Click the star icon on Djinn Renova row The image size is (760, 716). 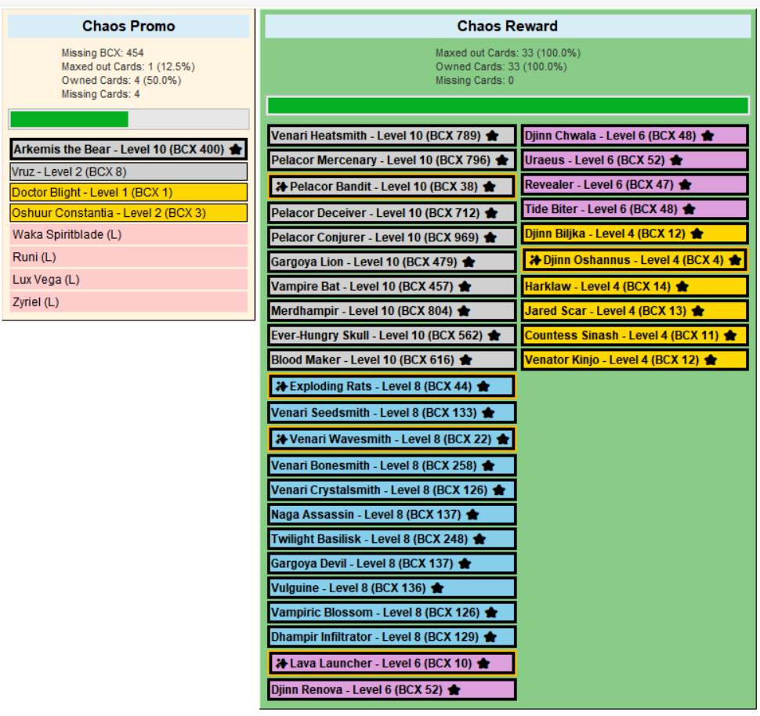click(454, 689)
